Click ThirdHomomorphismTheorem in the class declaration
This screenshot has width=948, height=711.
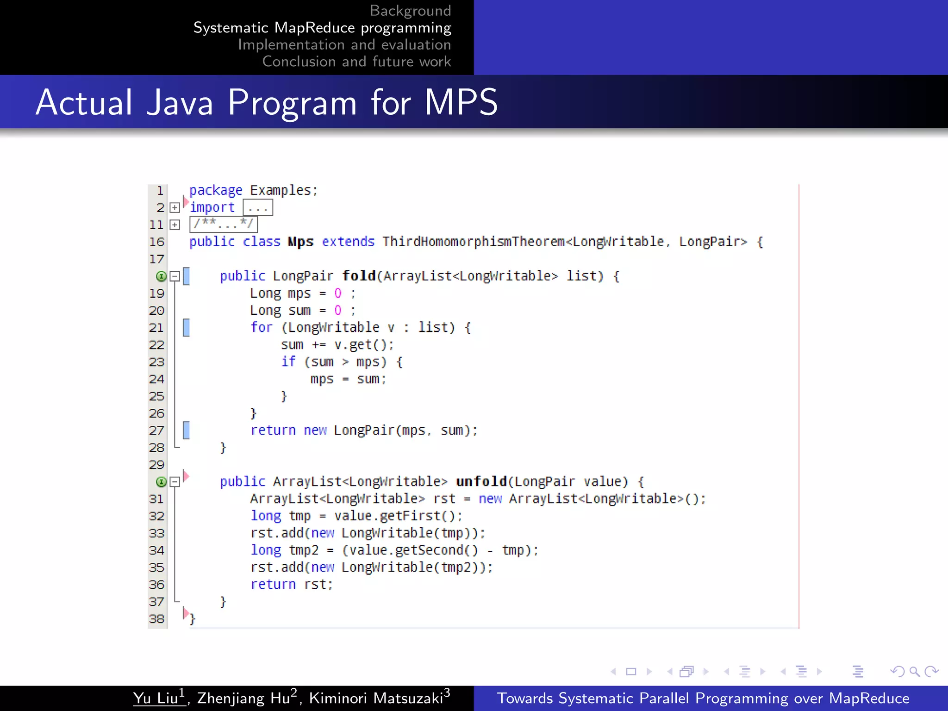pos(474,242)
